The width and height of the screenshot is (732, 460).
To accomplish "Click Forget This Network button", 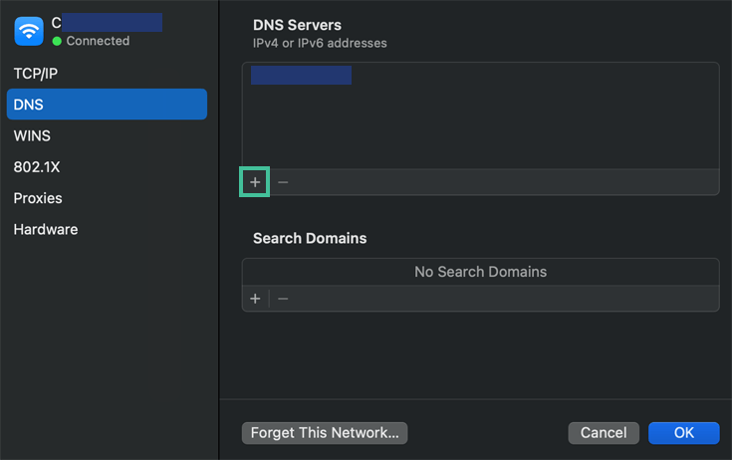I will (325, 433).
